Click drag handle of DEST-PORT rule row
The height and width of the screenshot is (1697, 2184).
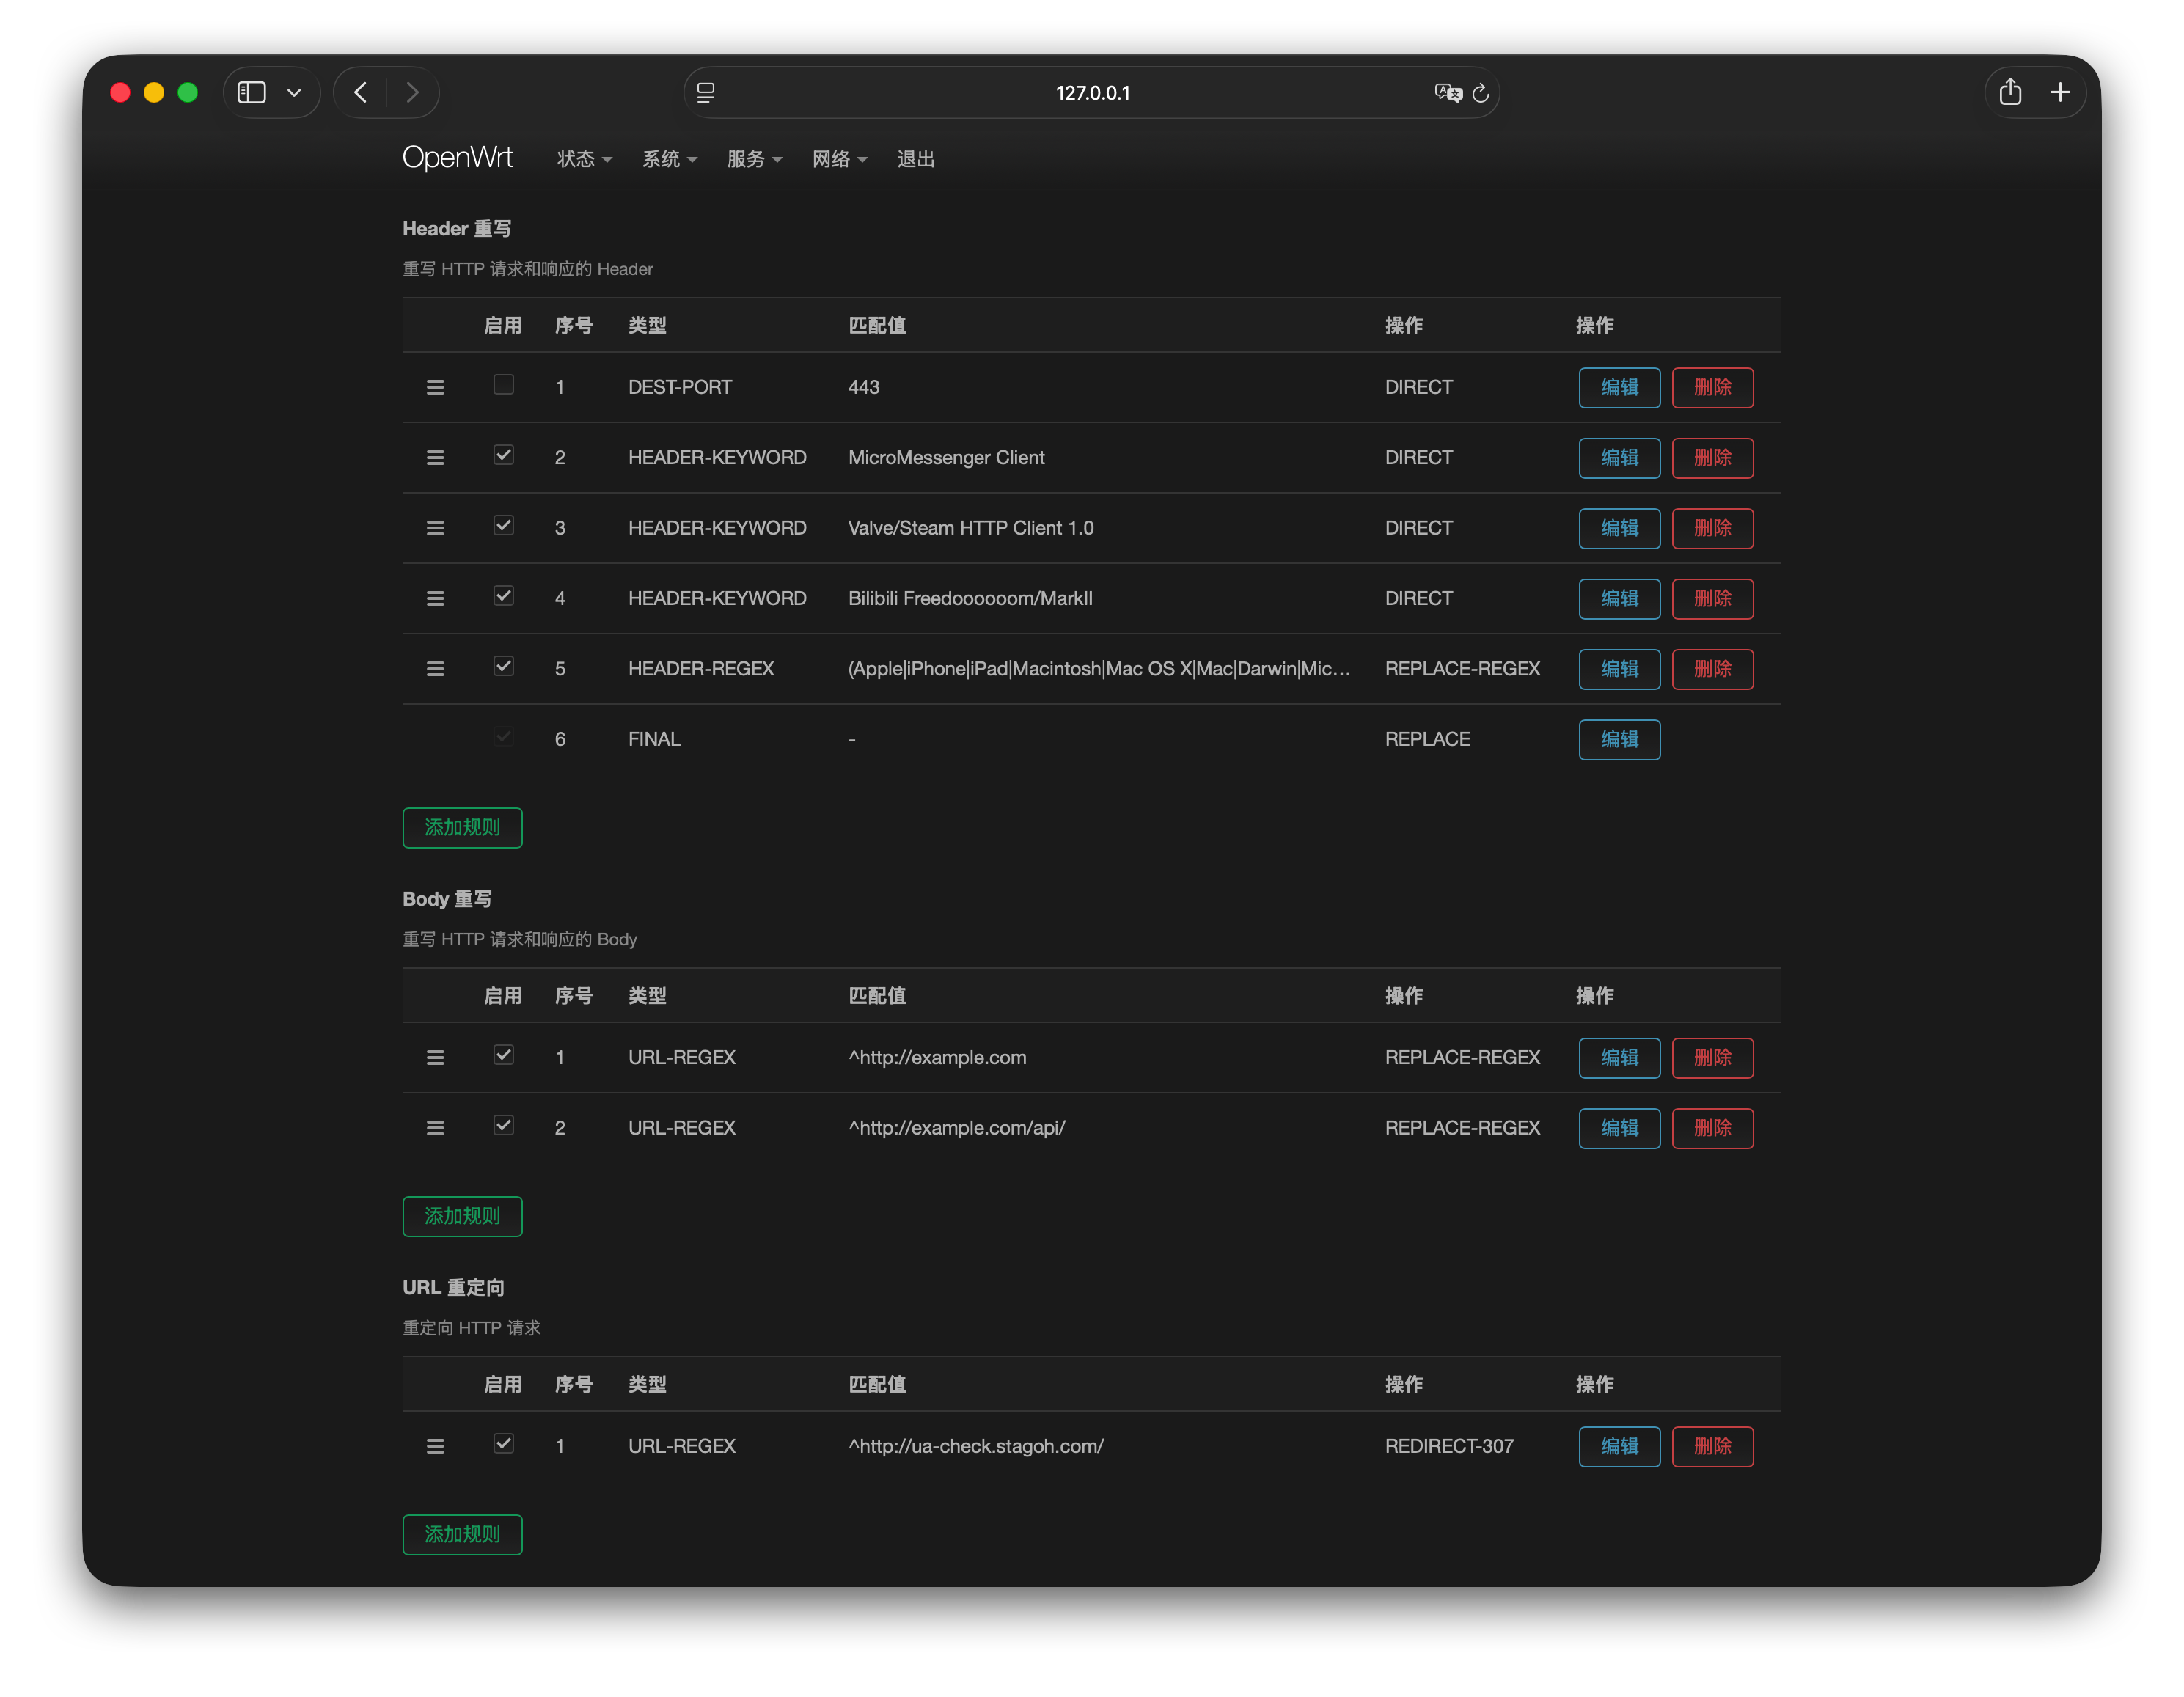coord(435,387)
